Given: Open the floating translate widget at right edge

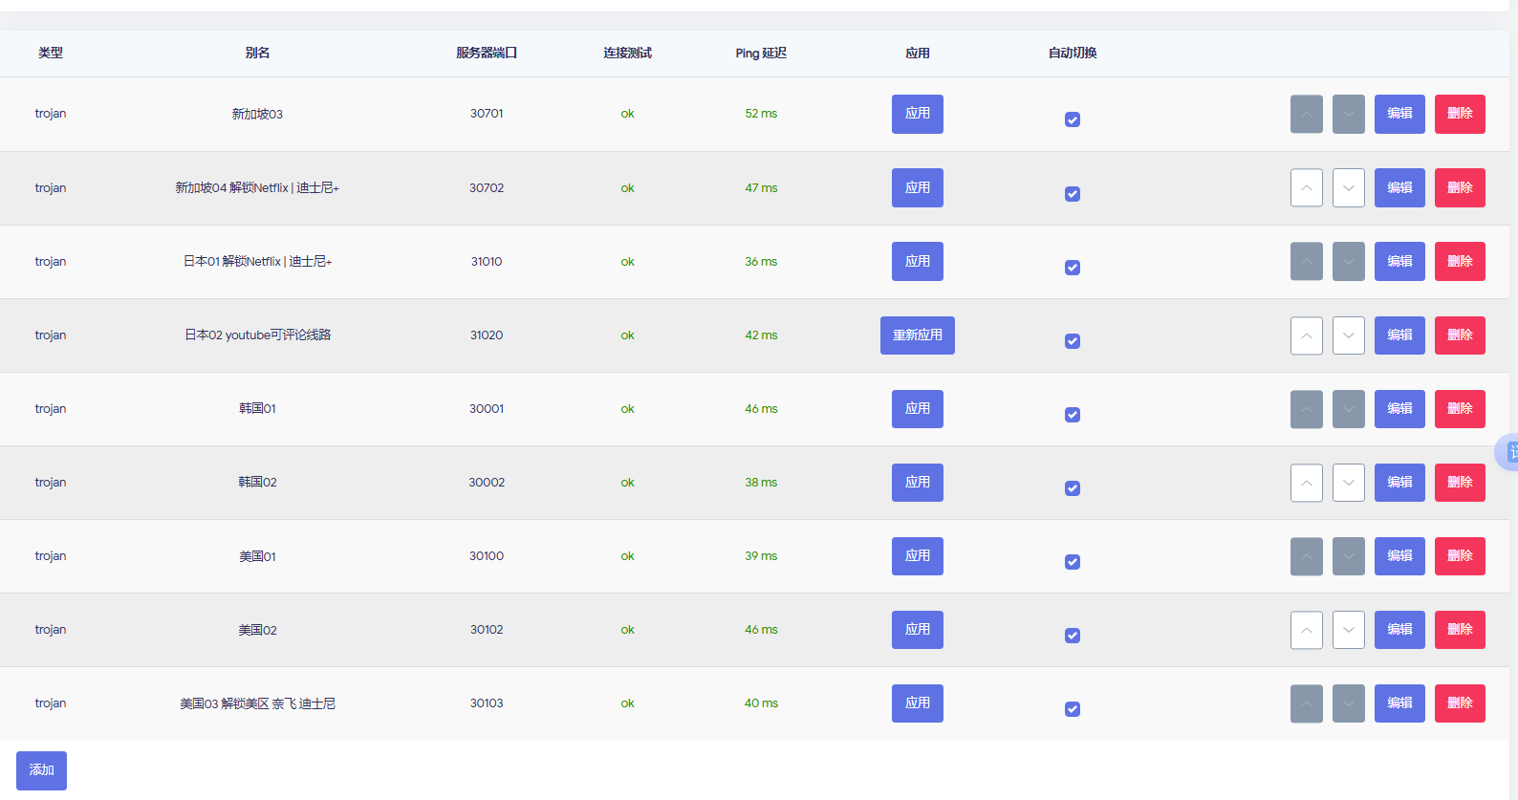Looking at the screenshot, I should point(1509,452).
